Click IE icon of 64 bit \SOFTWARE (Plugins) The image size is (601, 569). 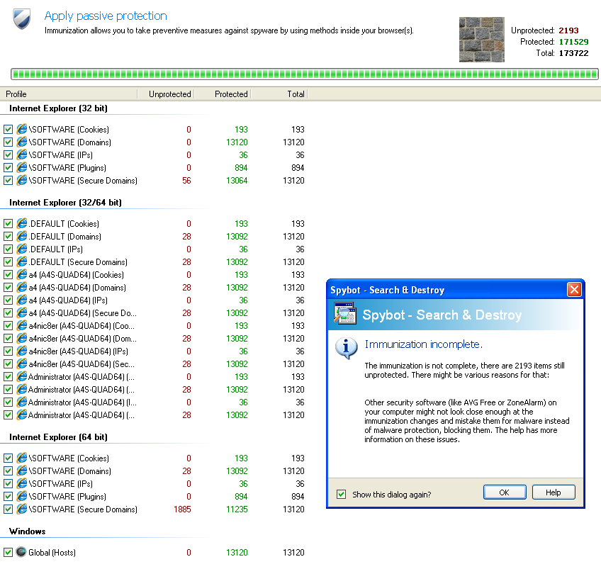(22, 496)
